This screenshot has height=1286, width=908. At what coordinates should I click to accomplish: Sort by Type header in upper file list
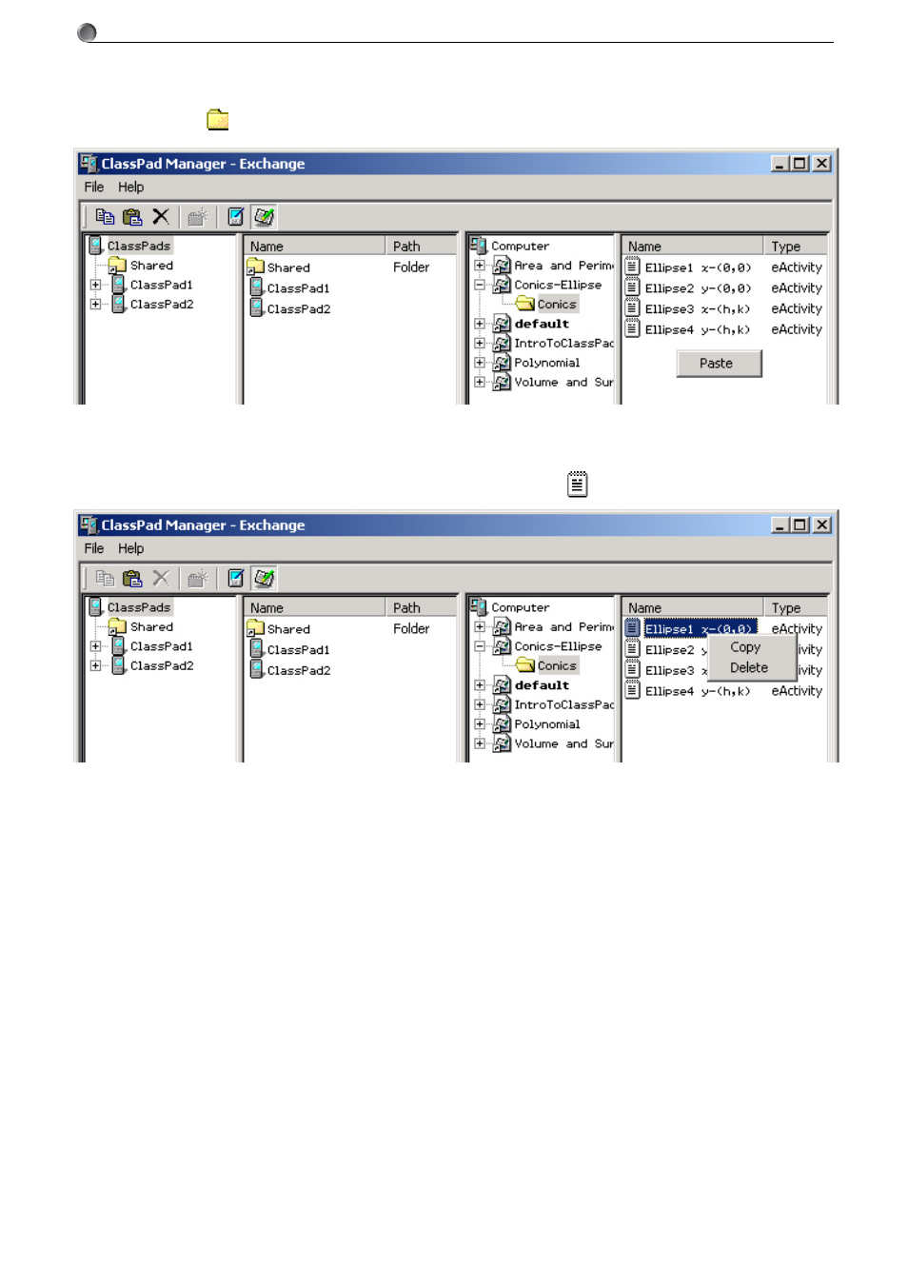pos(796,246)
